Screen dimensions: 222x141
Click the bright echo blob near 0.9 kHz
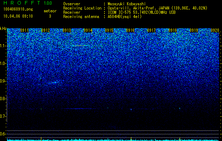click(55, 82)
